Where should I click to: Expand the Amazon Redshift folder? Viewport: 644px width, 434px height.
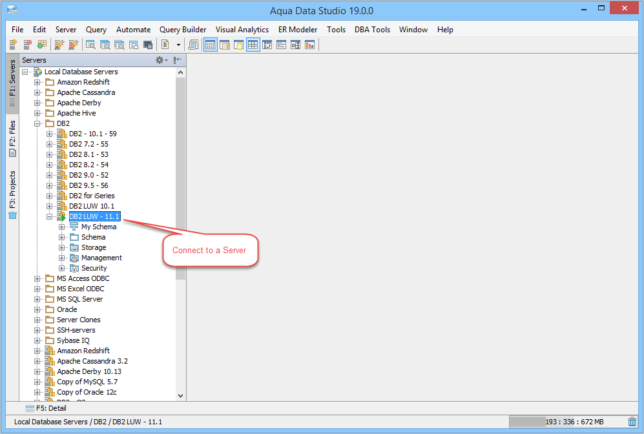pos(37,82)
